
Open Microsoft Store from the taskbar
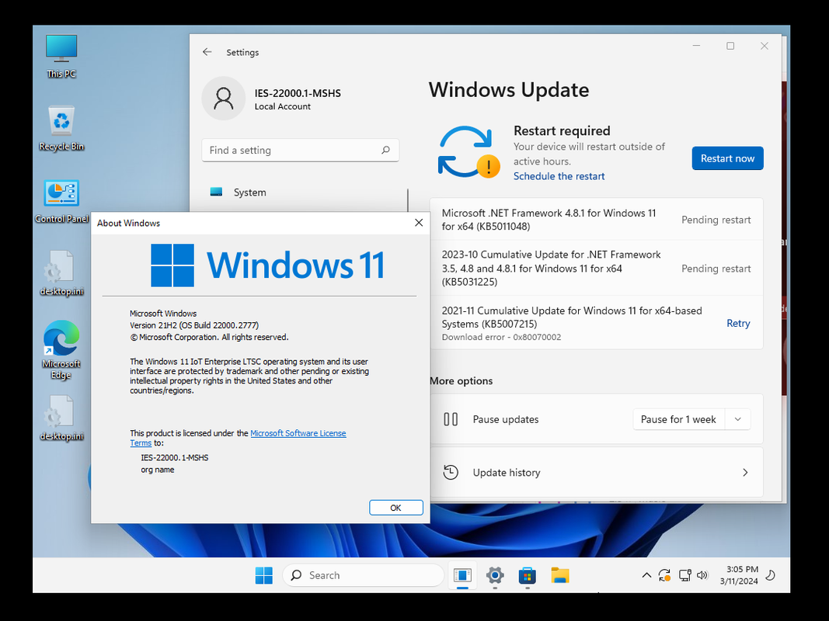[527, 575]
